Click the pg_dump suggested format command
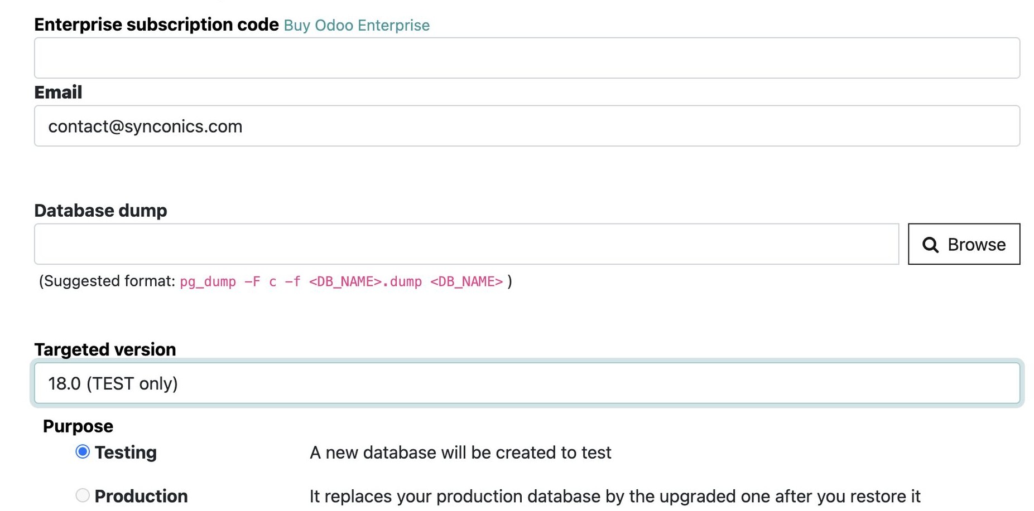 pyautogui.click(x=342, y=281)
